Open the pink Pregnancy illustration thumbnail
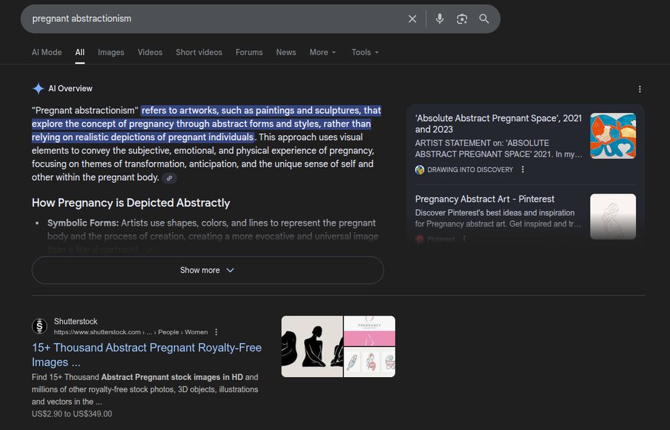Image resolution: width=670 pixels, height=430 pixels. pyautogui.click(x=370, y=331)
